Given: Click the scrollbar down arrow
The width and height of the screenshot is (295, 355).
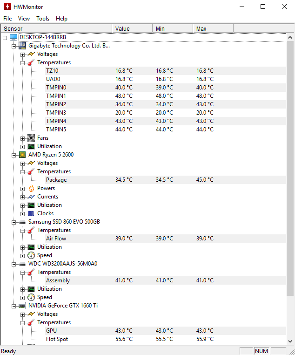Looking at the screenshot, I should (290, 341).
